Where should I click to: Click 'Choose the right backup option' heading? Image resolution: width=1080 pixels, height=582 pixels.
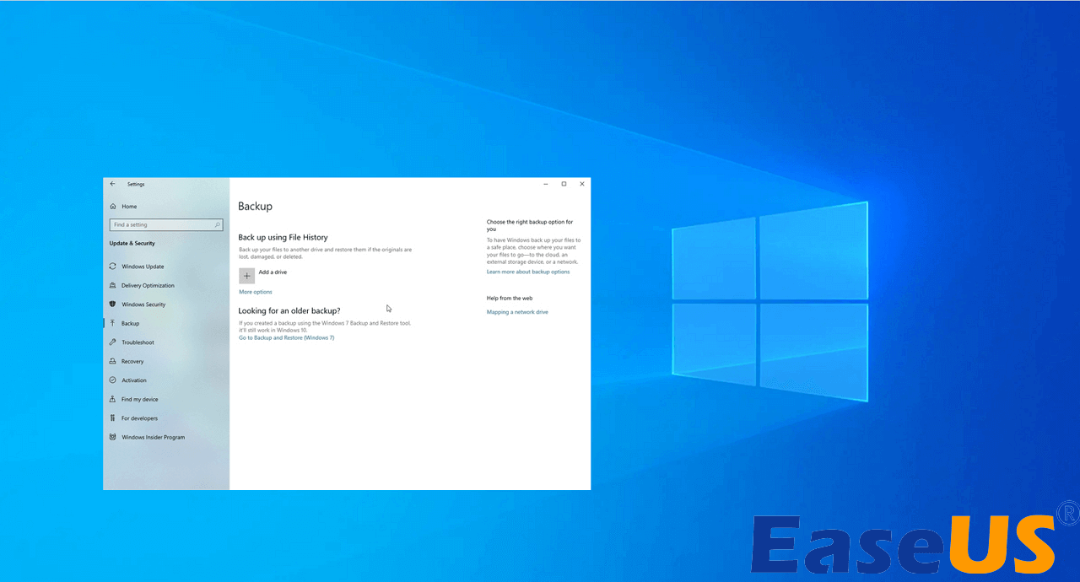click(x=530, y=225)
